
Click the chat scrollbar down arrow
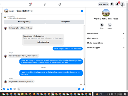84,85
